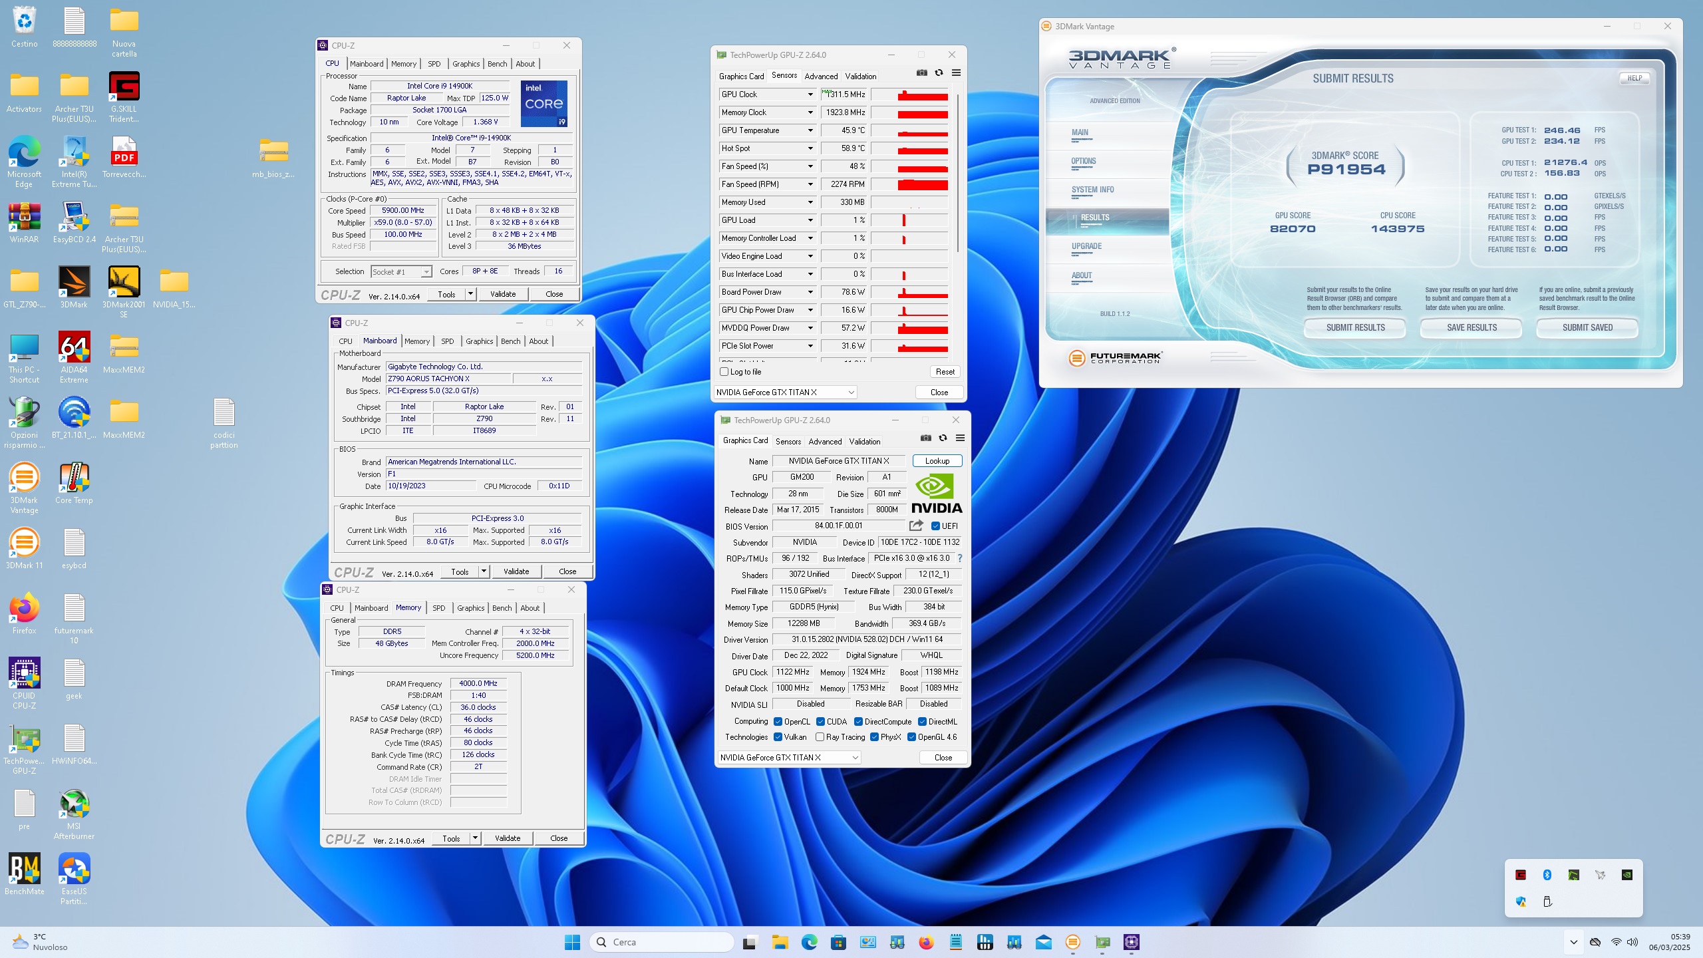Click the BIOS share/export icon in GPU-Z
The width and height of the screenshot is (1703, 958).
[916, 526]
